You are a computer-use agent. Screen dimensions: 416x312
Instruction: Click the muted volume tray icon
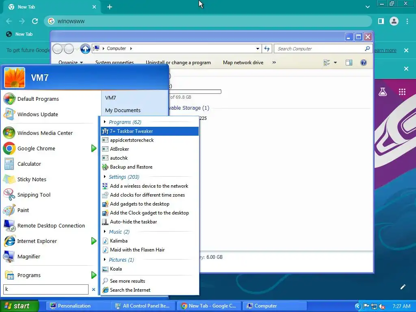[382, 306]
